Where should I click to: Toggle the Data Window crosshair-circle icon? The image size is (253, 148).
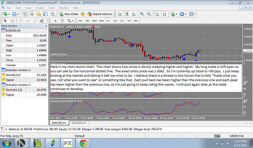[x=32, y=14]
